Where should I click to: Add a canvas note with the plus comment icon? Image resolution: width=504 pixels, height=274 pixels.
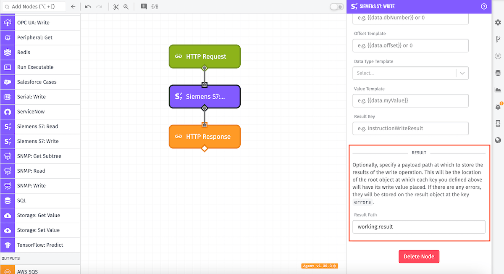[144, 7]
